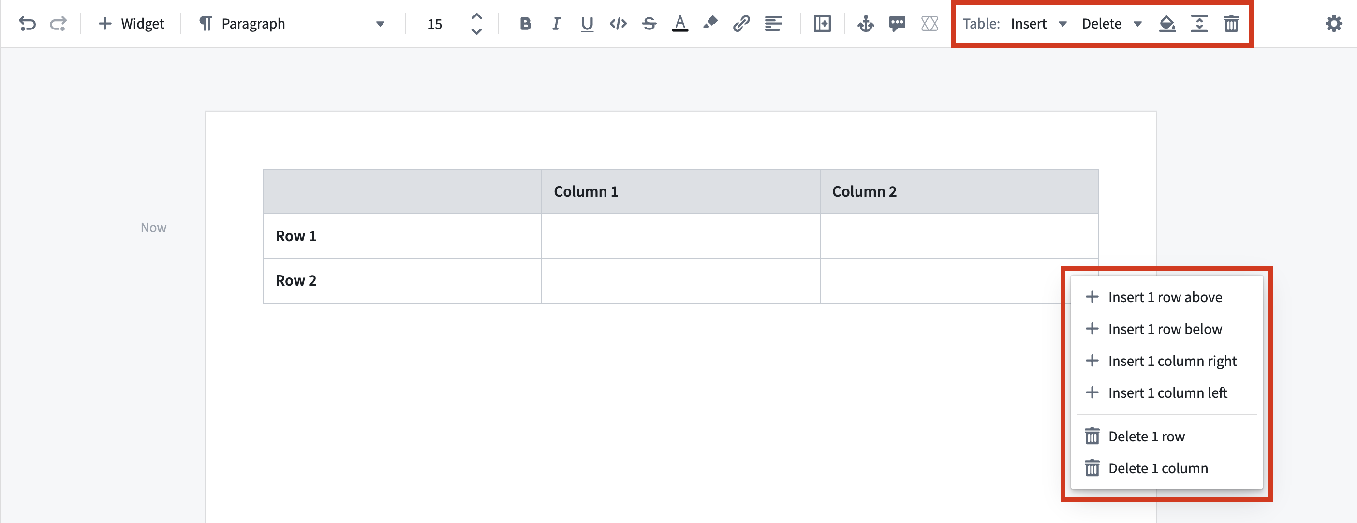Choose Delete 1 column
Image resolution: width=1357 pixels, height=523 pixels.
coord(1167,468)
